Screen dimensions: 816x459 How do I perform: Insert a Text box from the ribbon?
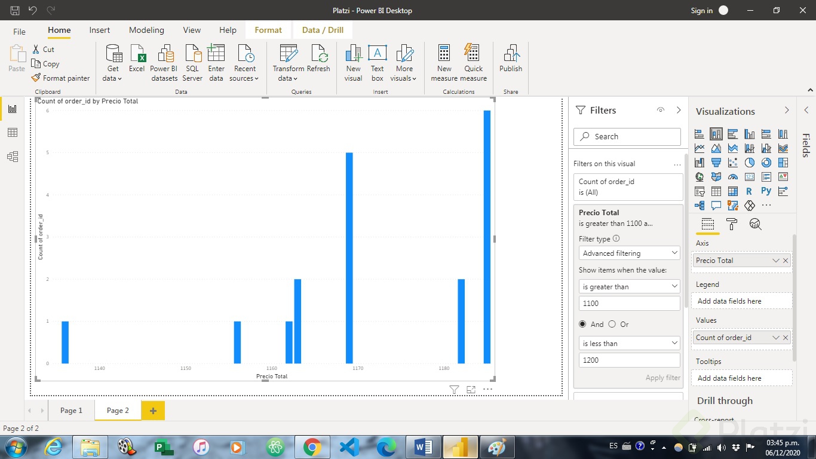click(377, 63)
